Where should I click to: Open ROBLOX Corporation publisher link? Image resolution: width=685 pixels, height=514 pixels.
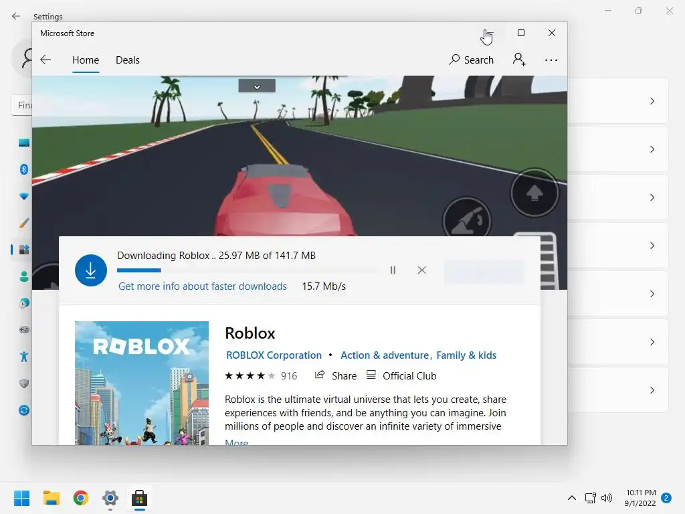pyautogui.click(x=274, y=355)
